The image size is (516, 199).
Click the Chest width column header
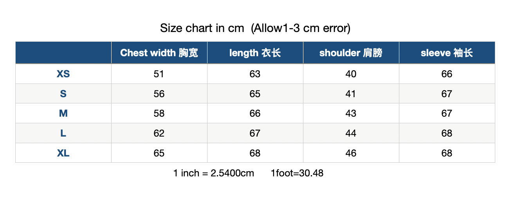(159, 53)
